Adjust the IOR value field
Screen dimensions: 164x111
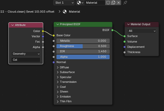click(83, 52)
